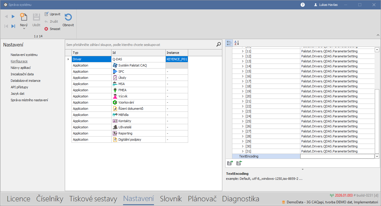
Task: Click the import settings icon with green arrow left
Action: [x=239, y=163]
